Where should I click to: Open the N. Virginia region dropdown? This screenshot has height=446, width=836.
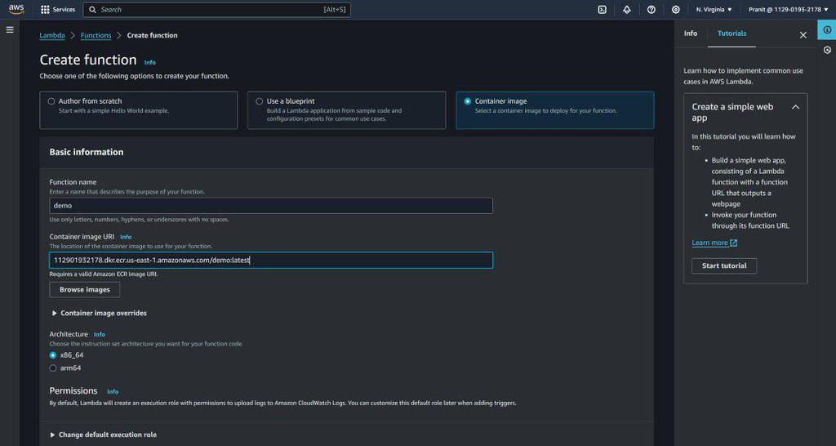point(714,10)
